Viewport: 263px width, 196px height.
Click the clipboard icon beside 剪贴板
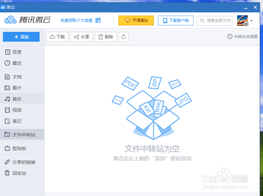(x=7, y=148)
